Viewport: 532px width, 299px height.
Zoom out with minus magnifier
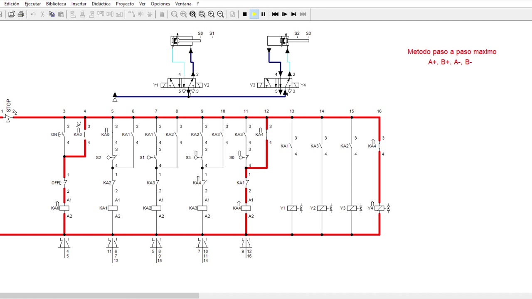[220, 14]
